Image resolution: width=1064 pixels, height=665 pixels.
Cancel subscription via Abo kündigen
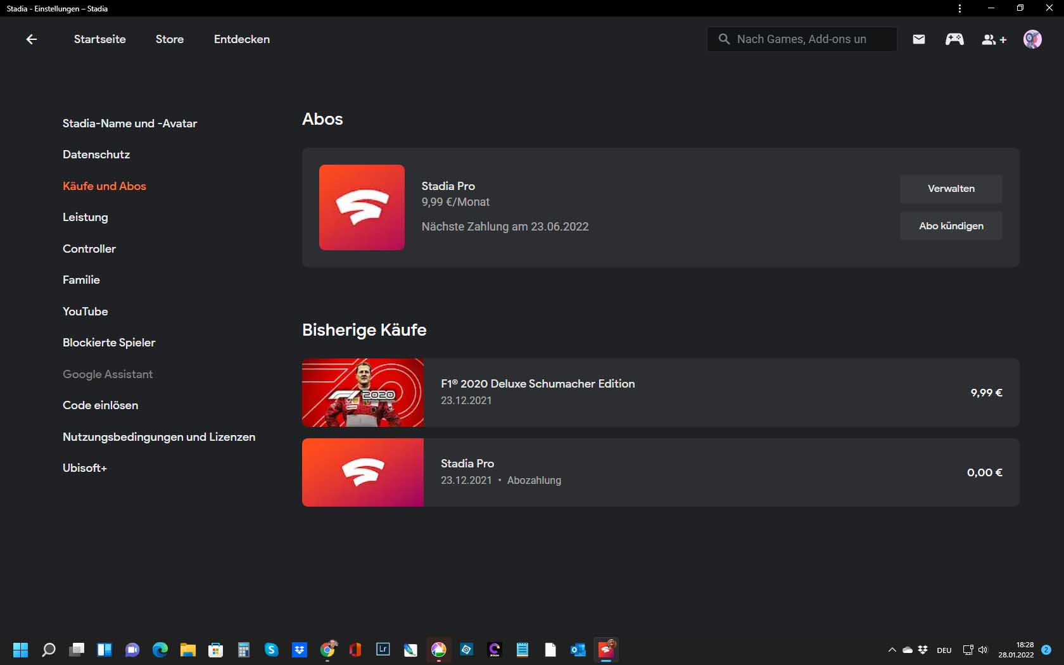pos(950,225)
